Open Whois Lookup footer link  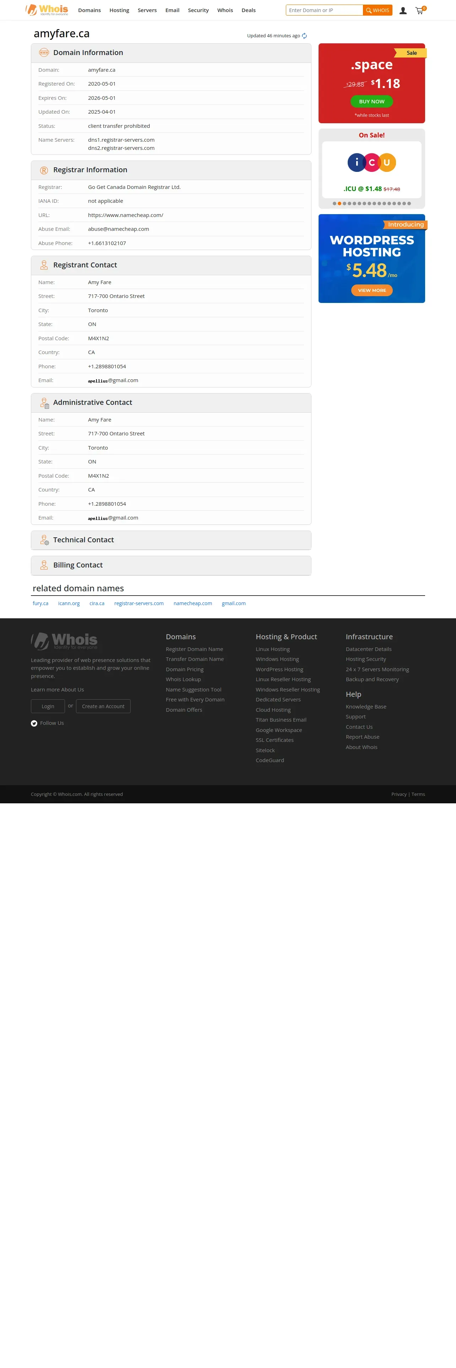tap(183, 679)
